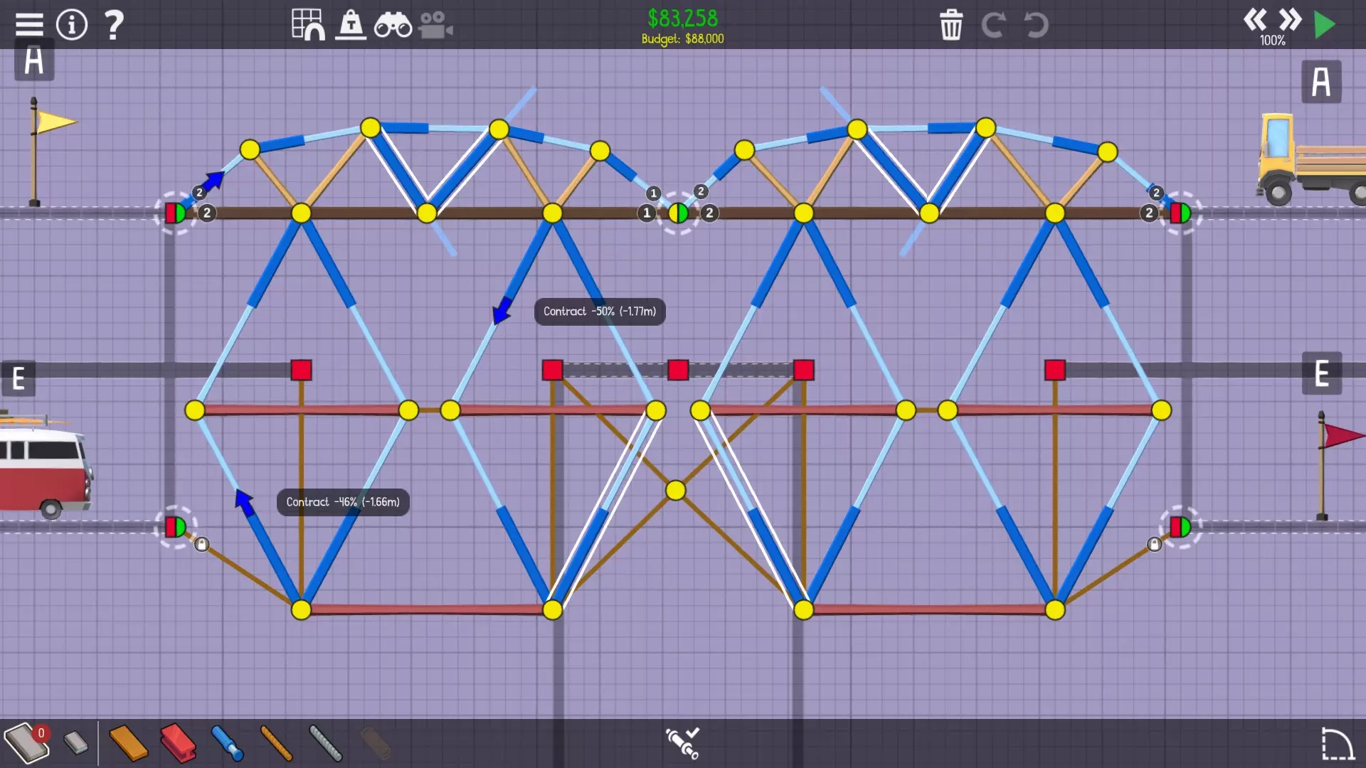Viewport: 1366px width, 768px height.
Task: Click the undo arrow button
Action: 1036,26
